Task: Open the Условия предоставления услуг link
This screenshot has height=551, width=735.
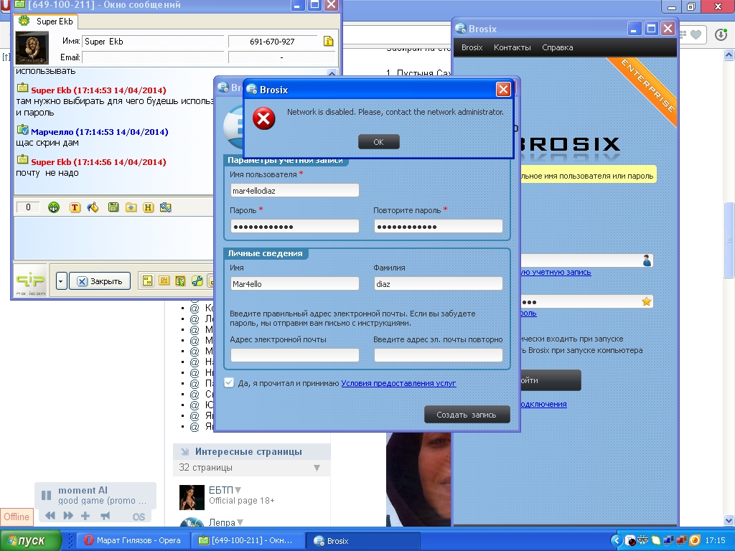Action: pos(398,383)
